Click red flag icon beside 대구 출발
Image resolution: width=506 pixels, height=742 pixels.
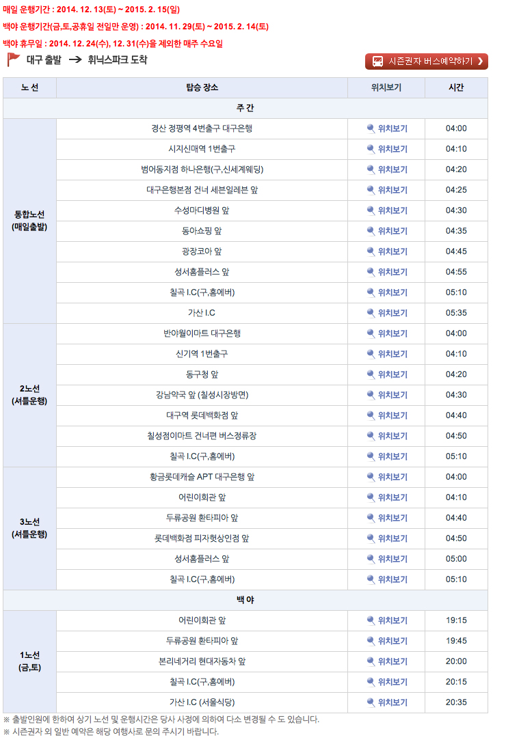[x=13, y=59]
